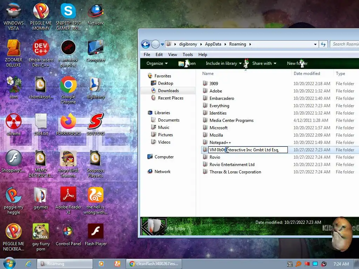Image resolution: width=359 pixels, height=269 pixels.
Task: Select Angry Birds Seasons shortcut
Action: 68,163
